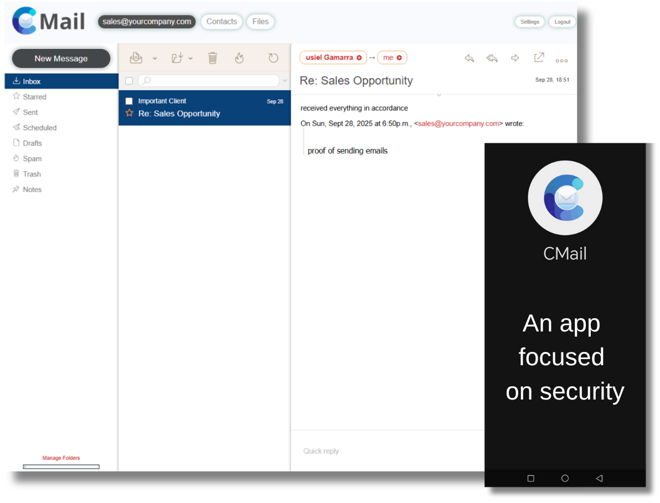The image size is (660, 503).
Task: Switch to the Contacts section
Action: 221,22
